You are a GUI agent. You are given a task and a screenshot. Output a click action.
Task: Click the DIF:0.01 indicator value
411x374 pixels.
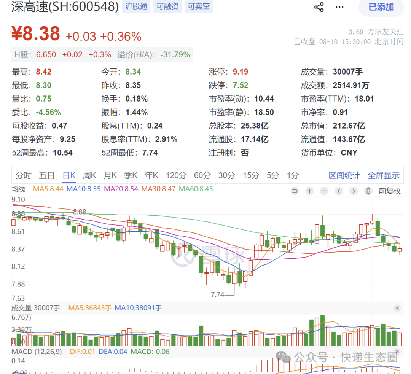click(x=82, y=352)
